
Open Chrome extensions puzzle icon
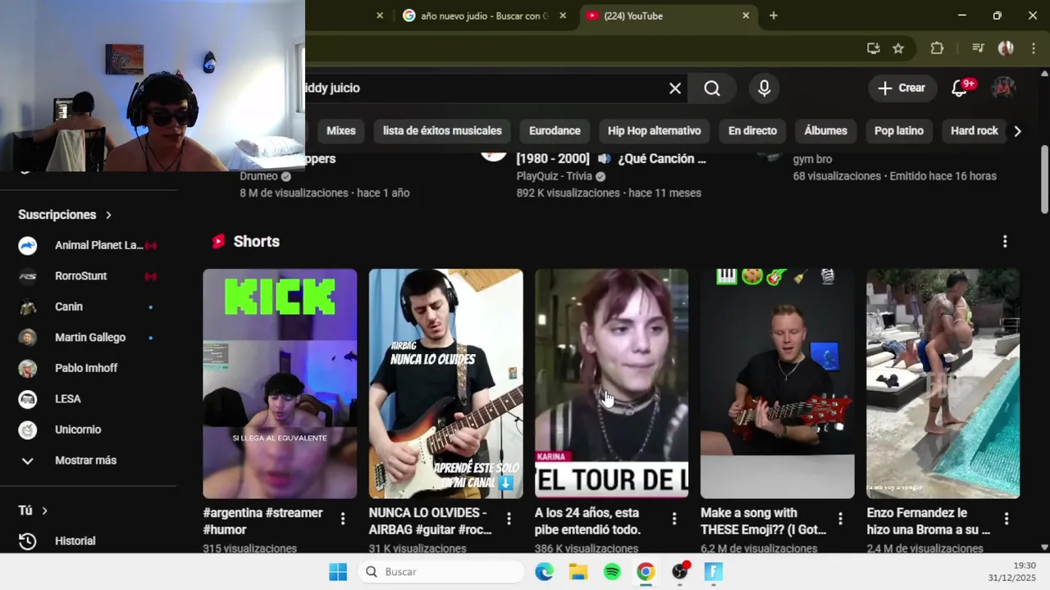(x=937, y=48)
